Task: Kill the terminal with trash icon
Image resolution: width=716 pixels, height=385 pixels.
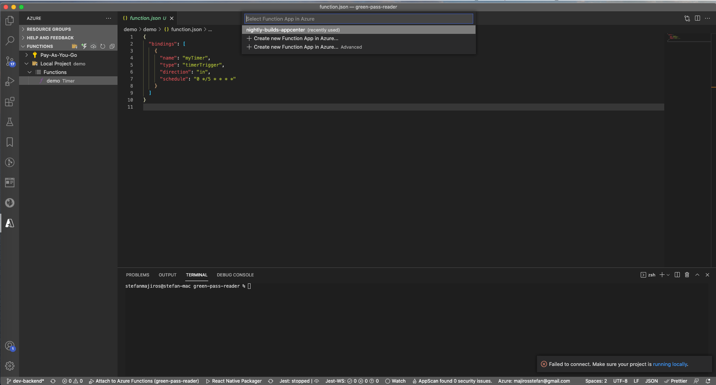Action: click(x=687, y=275)
